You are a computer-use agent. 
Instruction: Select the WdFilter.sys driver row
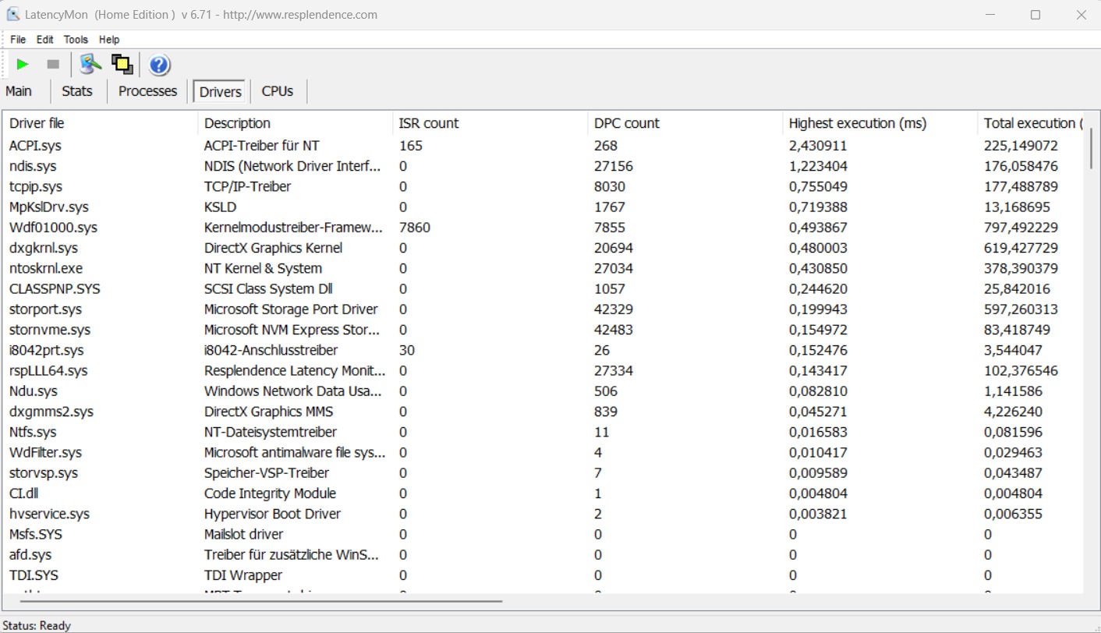tap(543, 452)
